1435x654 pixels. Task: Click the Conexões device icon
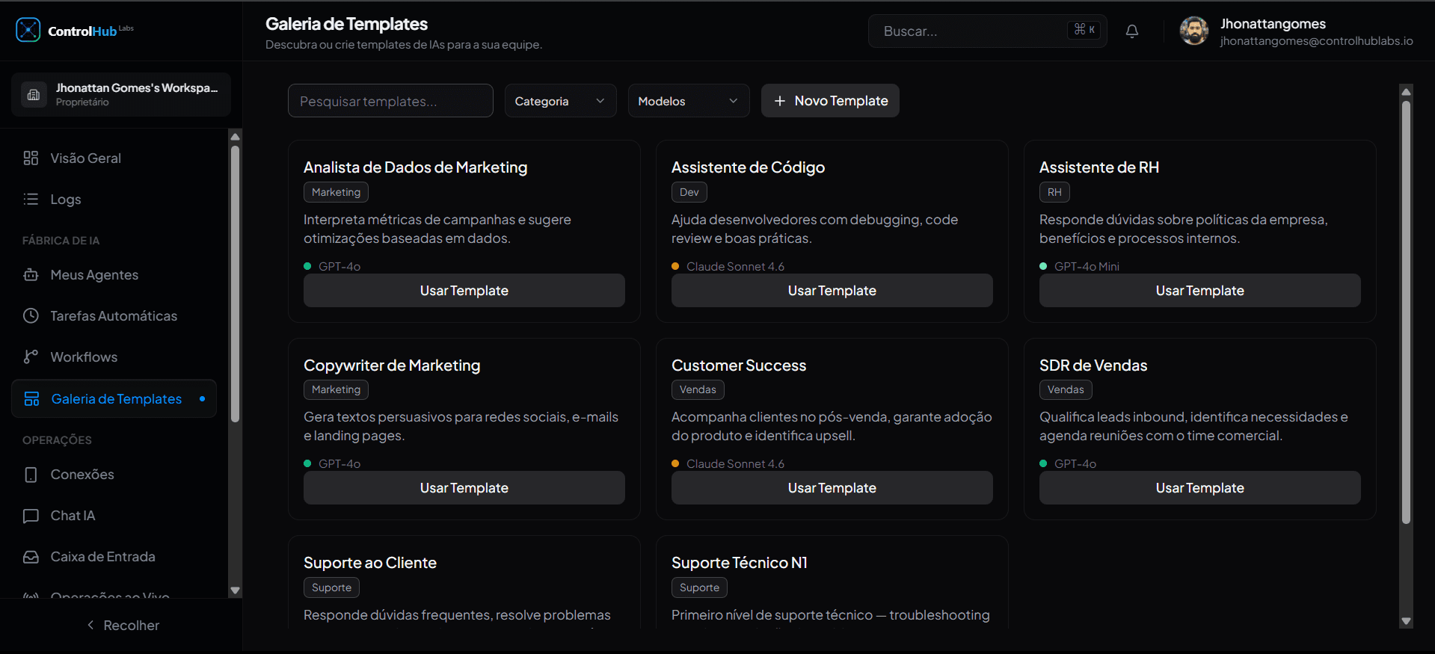click(x=31, y=474)
